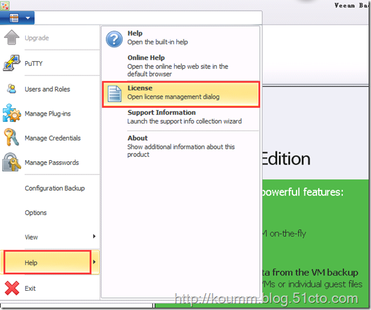The height and width of the screenshot is (310, 371).
Task: Click the blue question mark Help icon
Action: (x=114, y=39)
